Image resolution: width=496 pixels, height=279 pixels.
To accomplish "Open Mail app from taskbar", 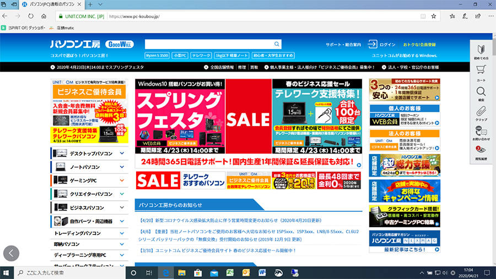I will point(214,273).
